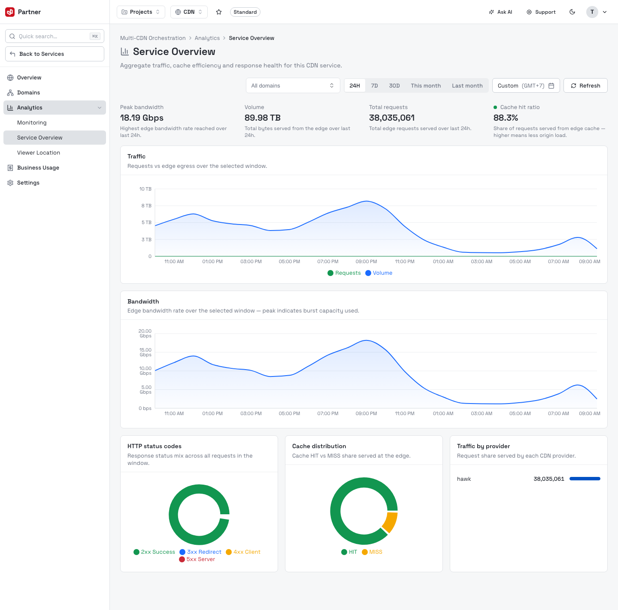Click the Analytics bar chart sidebar icon
Image resolution: width=618 pixels, height=610 pixels.
(10, 108)
